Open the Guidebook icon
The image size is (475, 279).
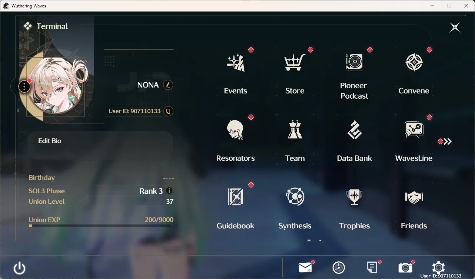click(236, 197)
